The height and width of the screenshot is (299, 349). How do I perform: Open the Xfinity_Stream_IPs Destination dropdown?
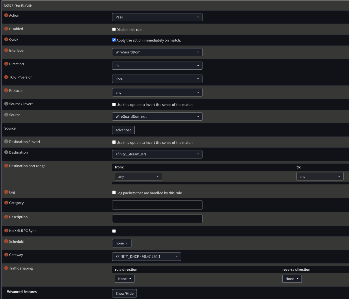pos(157,154)
